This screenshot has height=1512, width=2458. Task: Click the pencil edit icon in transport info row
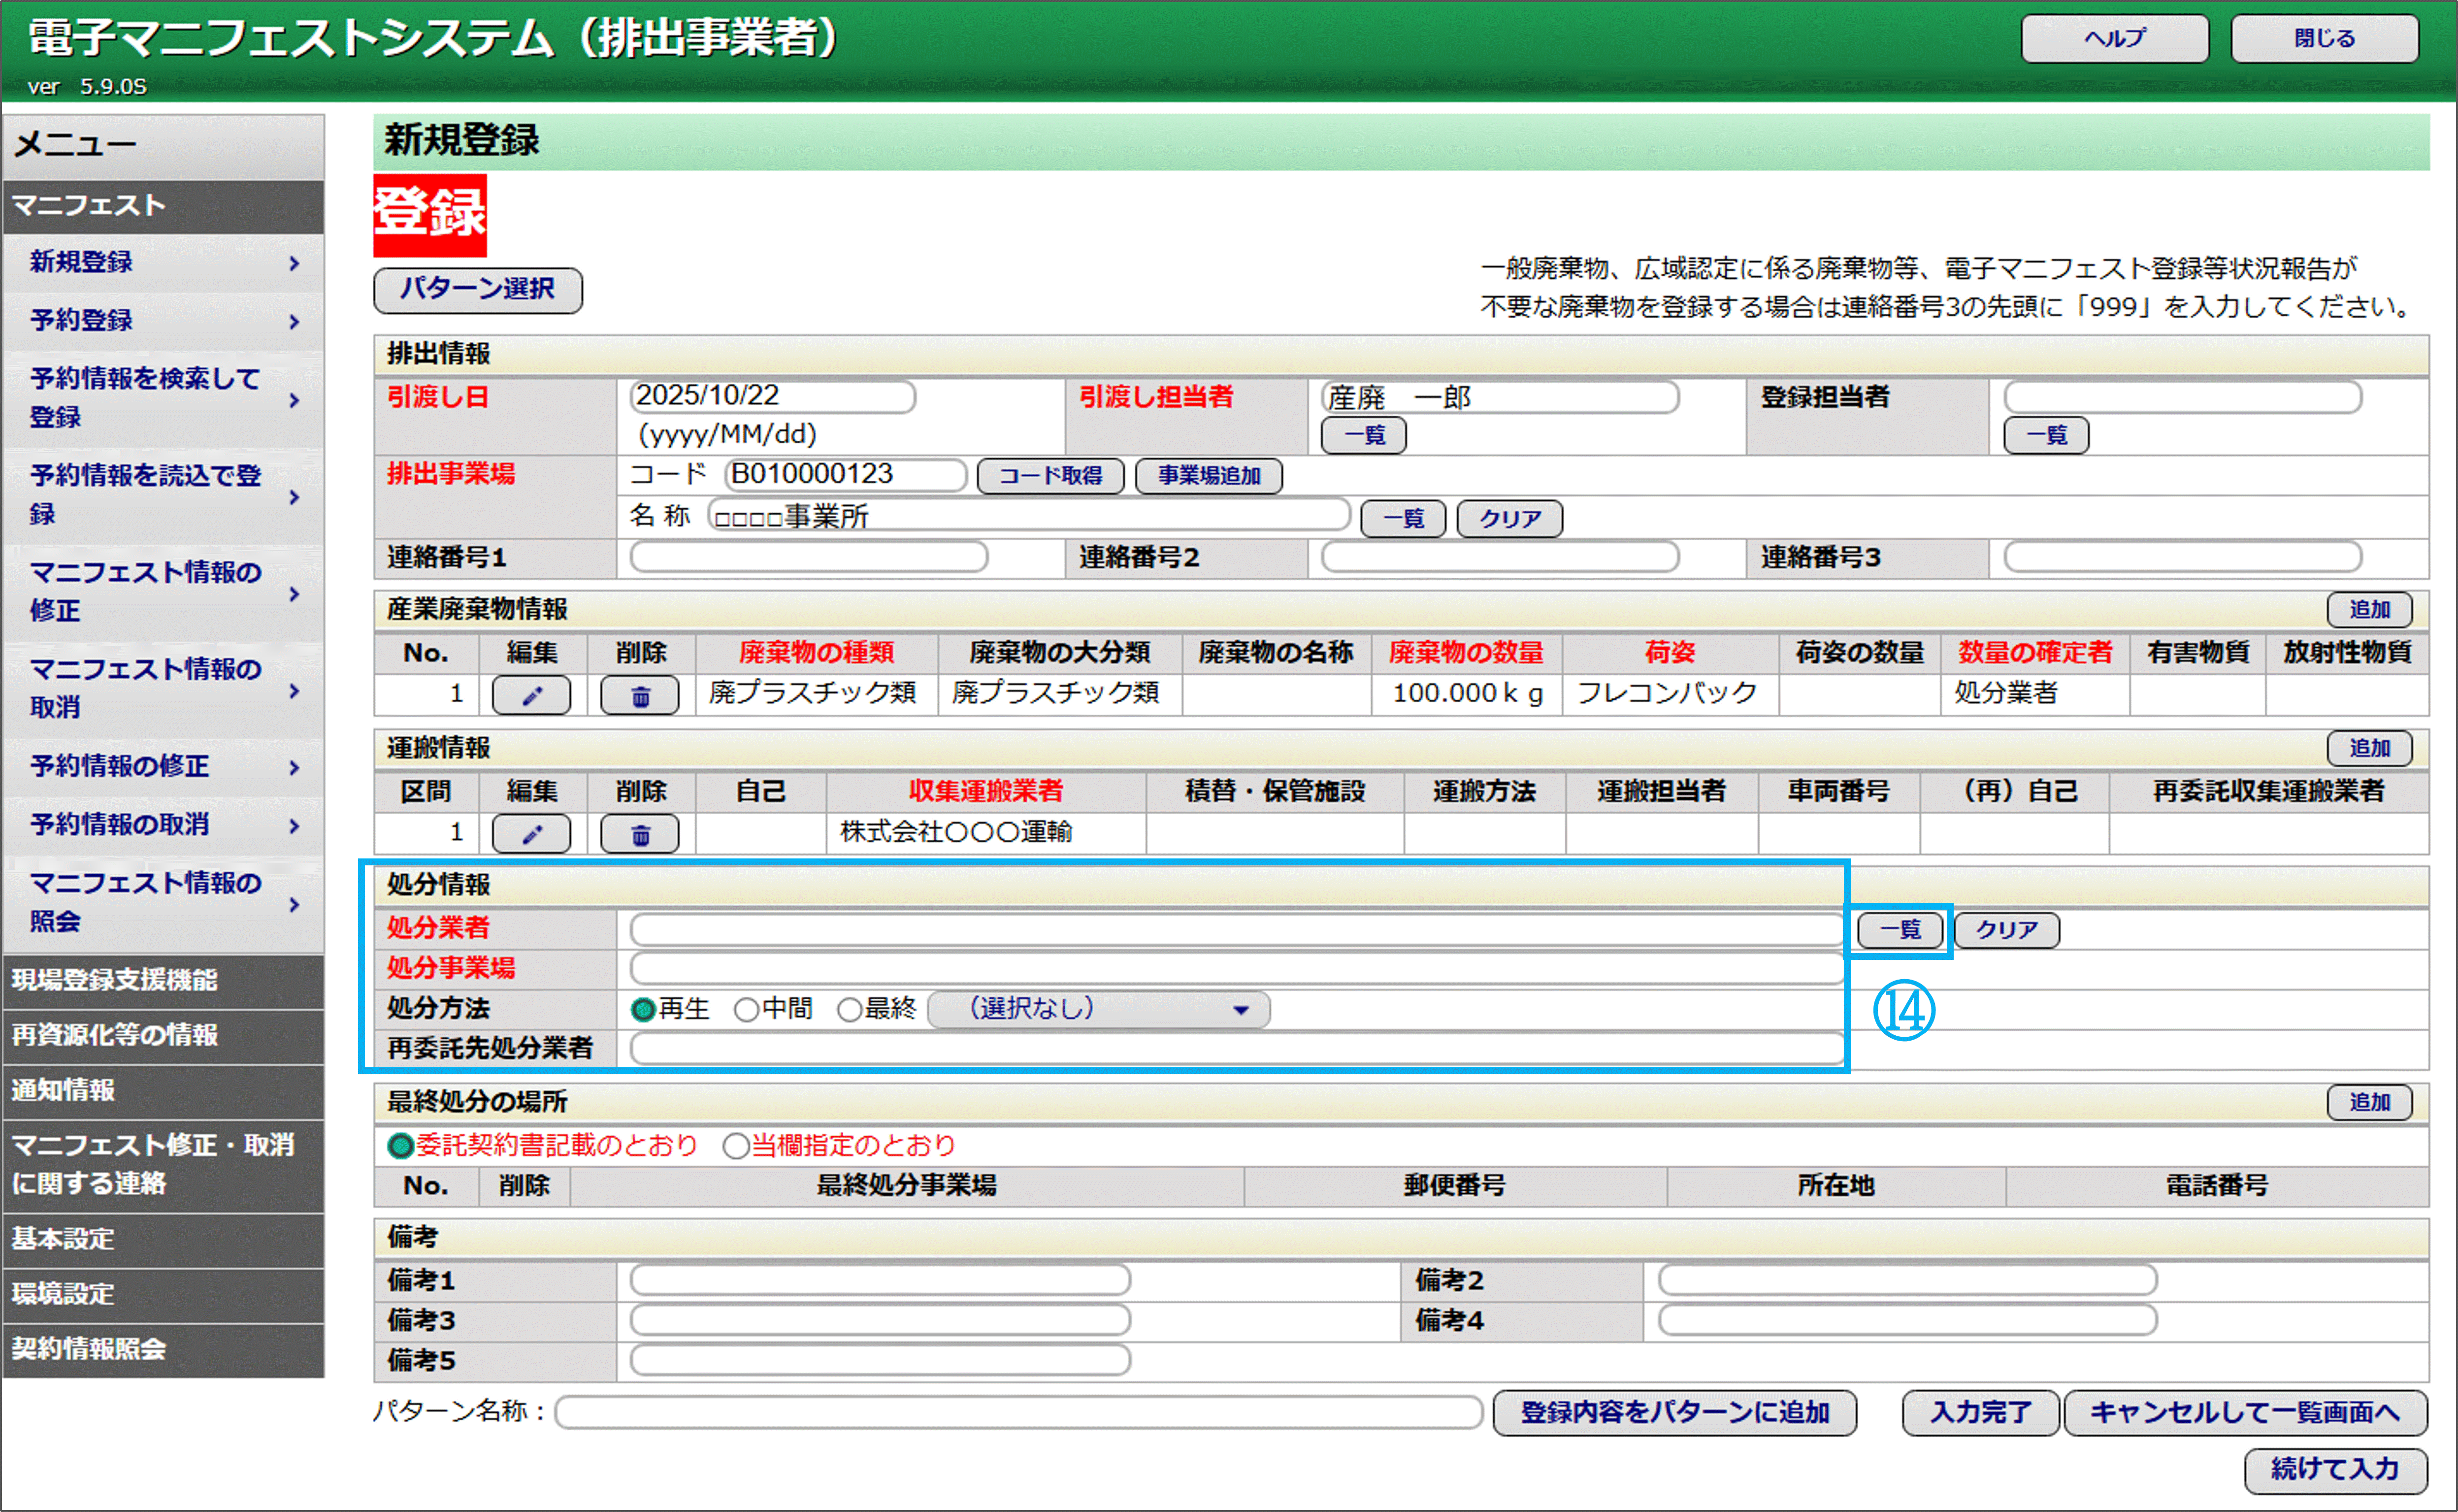point(531,833)
